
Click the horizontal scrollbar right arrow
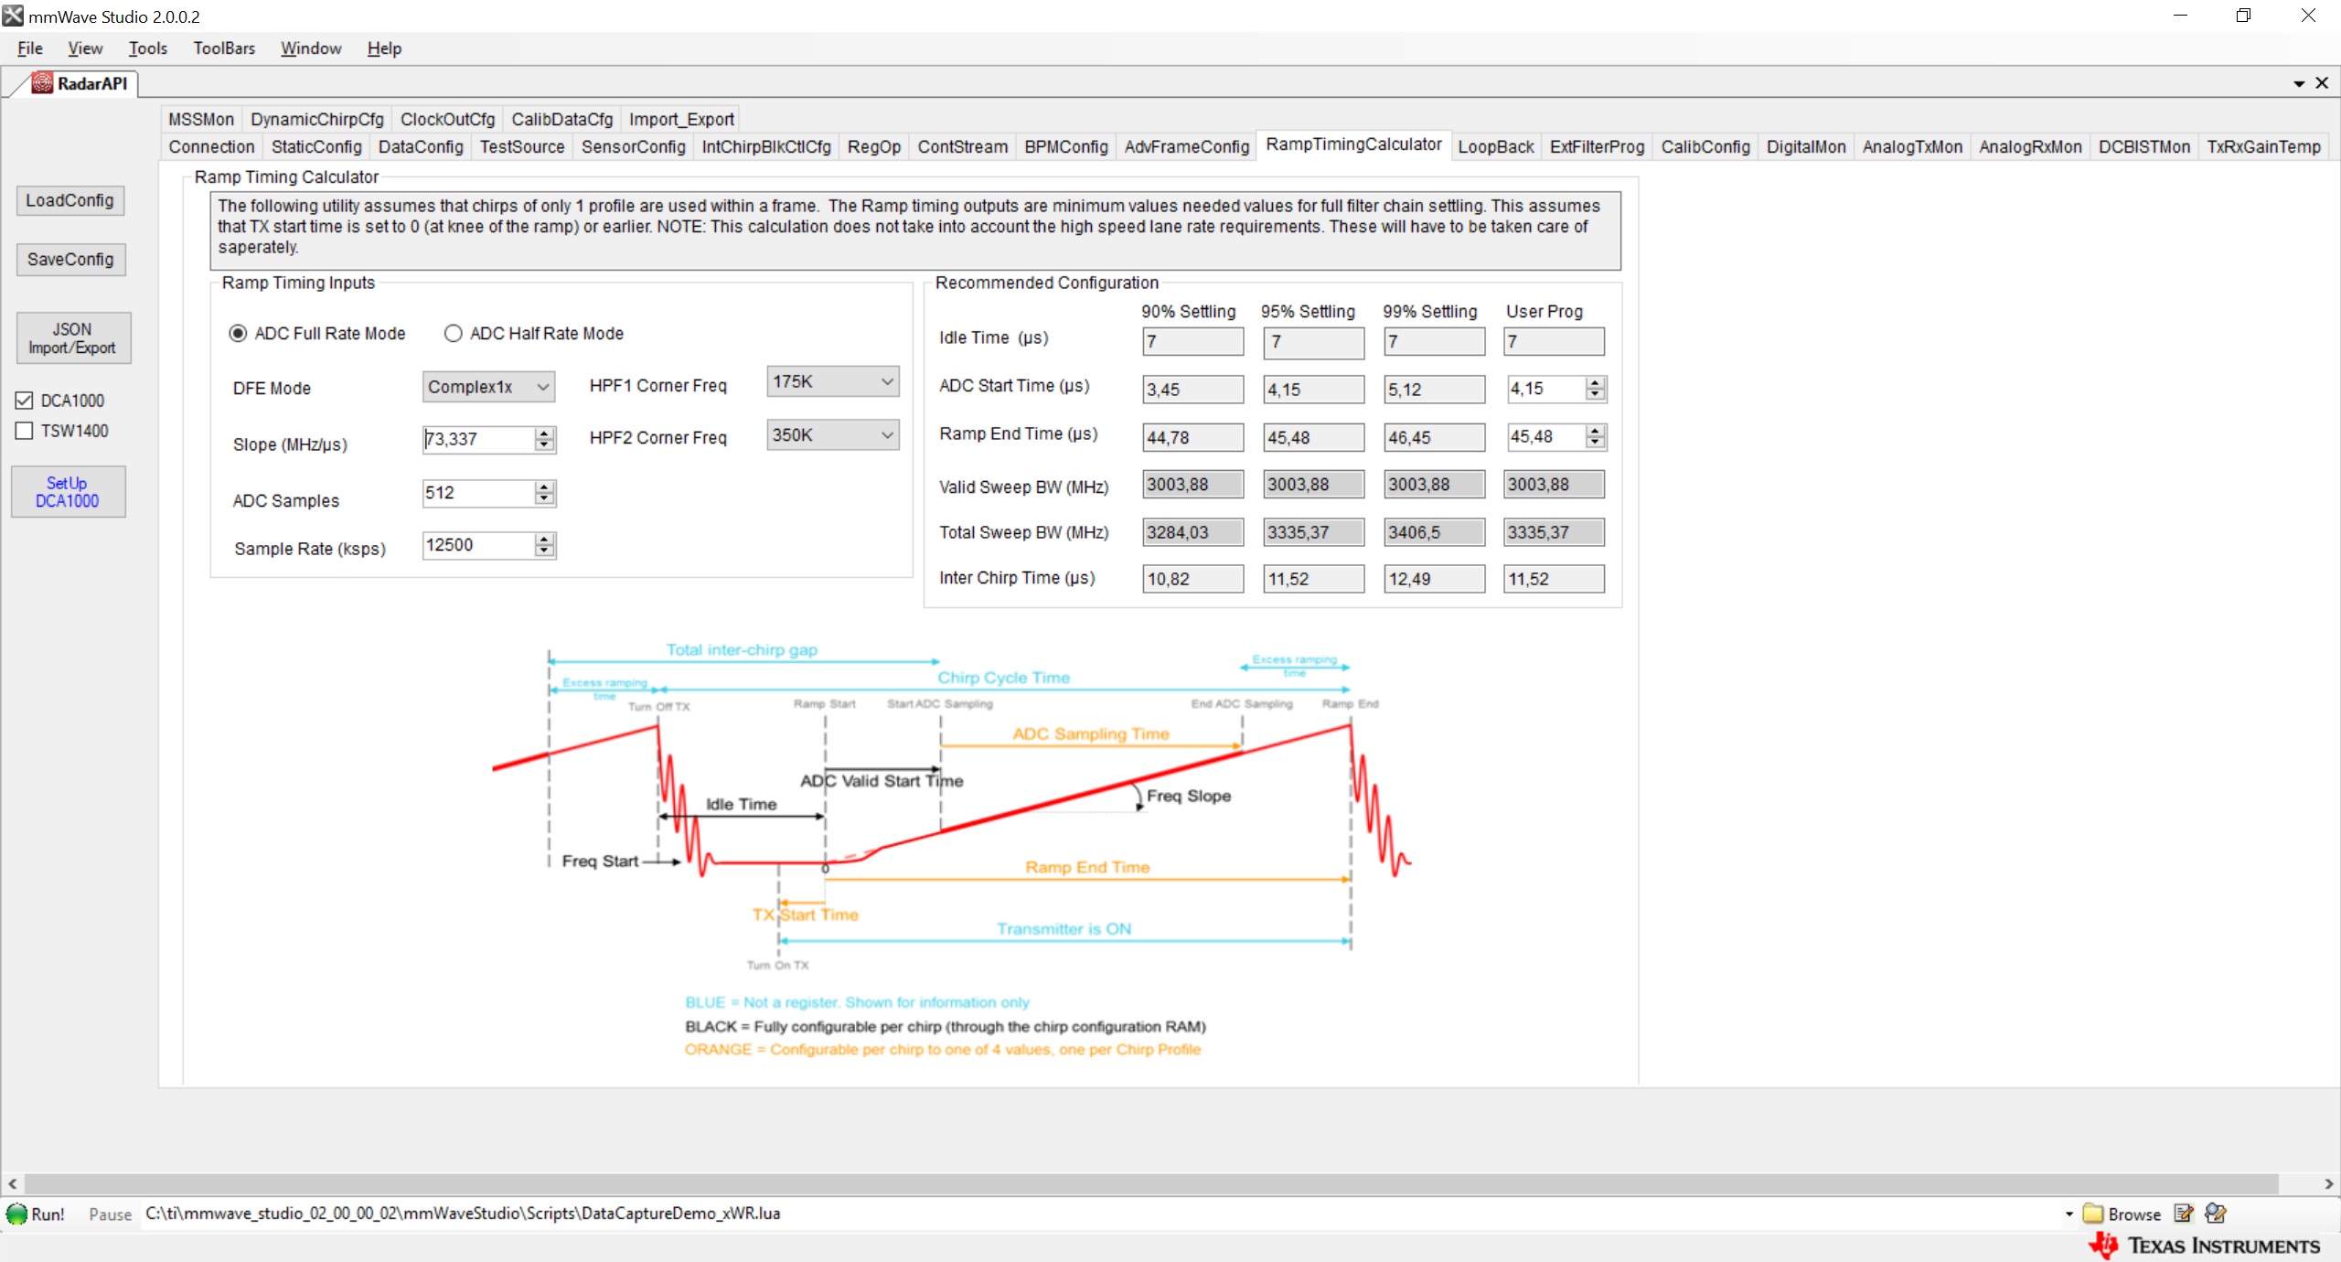[x=2328, y=1182]
